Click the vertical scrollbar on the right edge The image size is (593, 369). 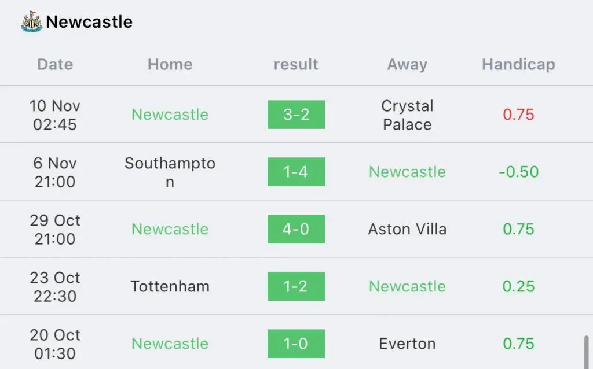[587, 351]
